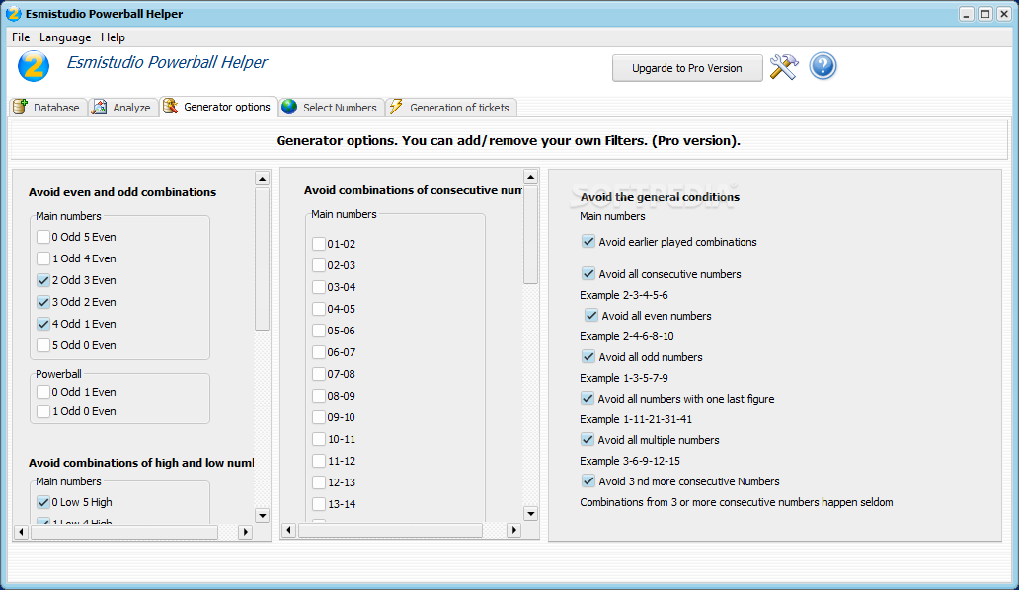
Task: Open the Help menu
Action: click(x=113, y=37)
